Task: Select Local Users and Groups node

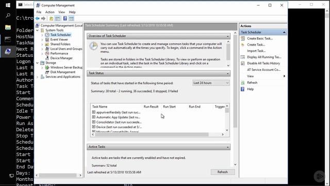Action: click(66, 49)
